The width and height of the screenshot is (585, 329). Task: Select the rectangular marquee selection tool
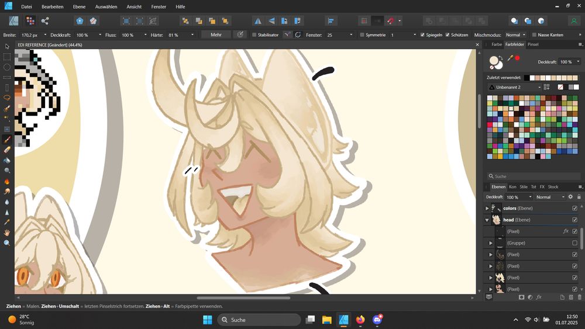click(x=7, y=57)
